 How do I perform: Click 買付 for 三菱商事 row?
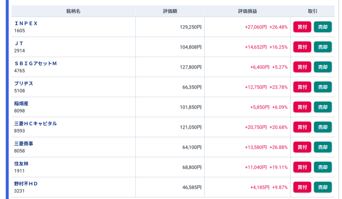302,147
